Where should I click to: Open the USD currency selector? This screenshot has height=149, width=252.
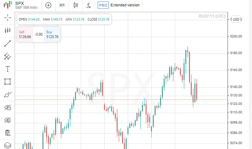tap(236, 19)
